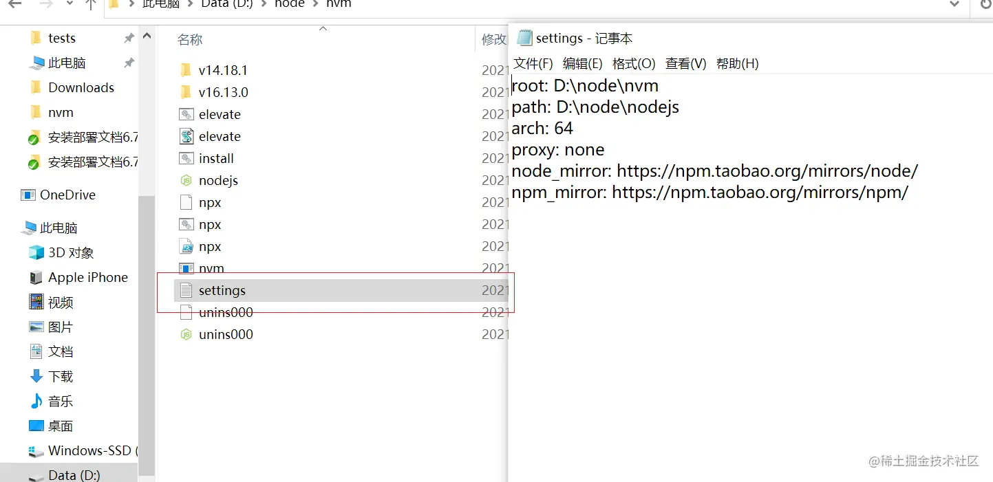This screenshot has height=482, width=993.
Task: Go back using the Explorer back arrow
Action: click(x=14, y=3)
